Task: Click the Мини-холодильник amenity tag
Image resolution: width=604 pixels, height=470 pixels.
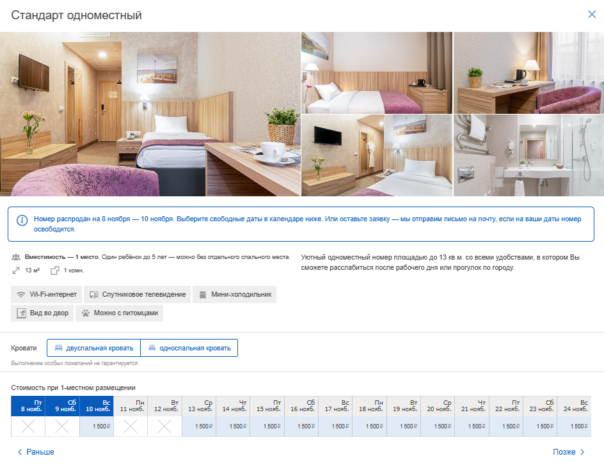Action: coord(235,295)
